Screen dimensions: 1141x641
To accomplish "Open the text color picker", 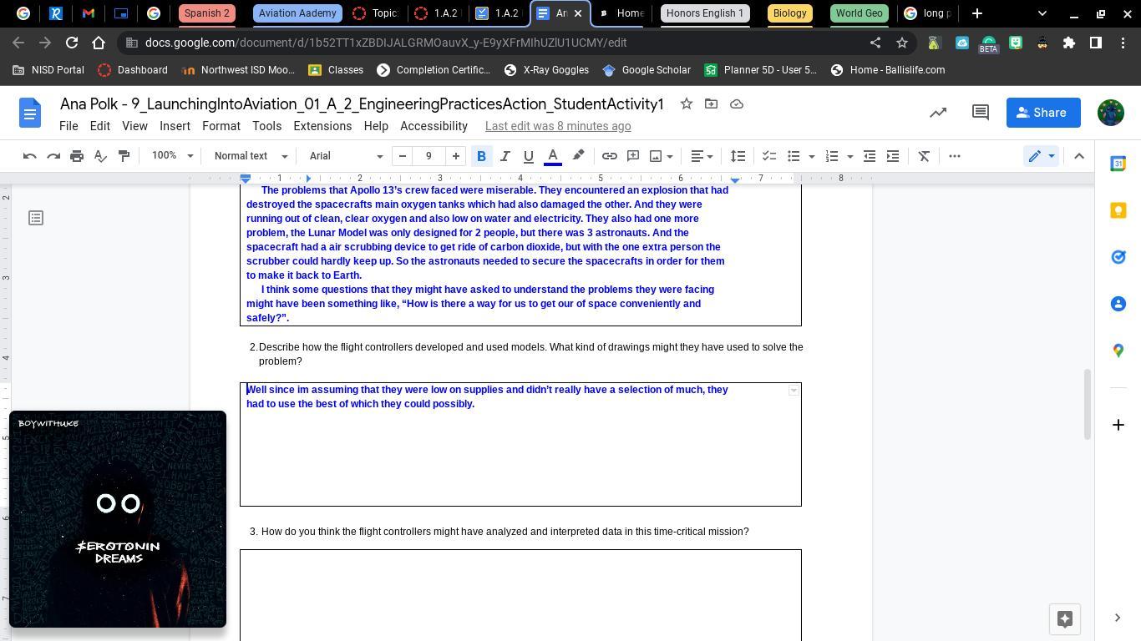I will tap(552, 156).
